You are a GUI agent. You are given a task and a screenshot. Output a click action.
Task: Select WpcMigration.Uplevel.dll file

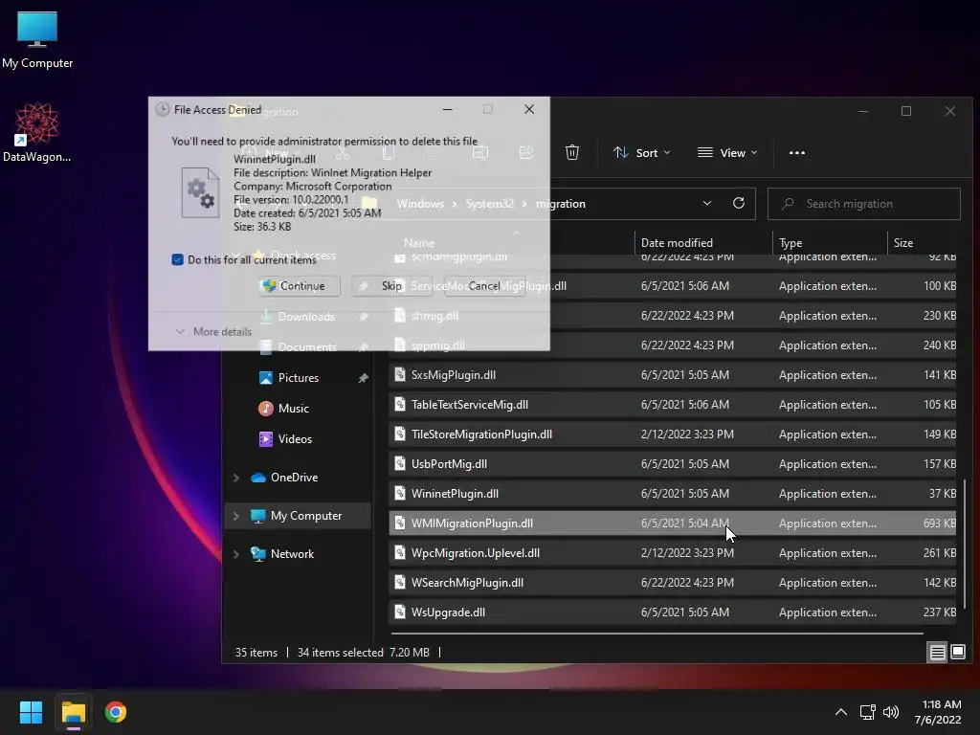[x=673, y=553]
